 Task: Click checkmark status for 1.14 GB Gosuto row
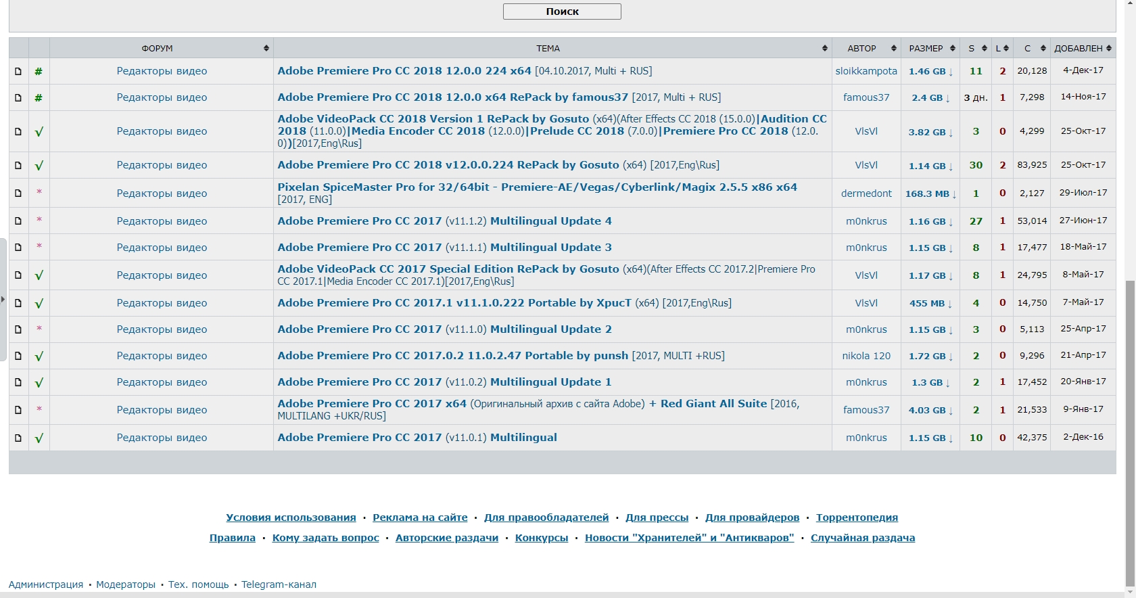pos(39,165)
